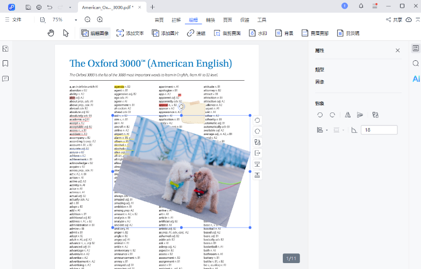Click the redo arrow in the title bar
Screen dimensions: 421x269
pos(60,7)
